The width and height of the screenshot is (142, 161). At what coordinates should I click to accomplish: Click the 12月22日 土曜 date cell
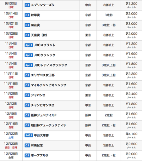(11, 136)
